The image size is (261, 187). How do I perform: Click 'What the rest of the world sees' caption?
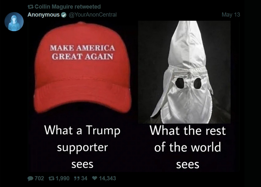point(188,147)
